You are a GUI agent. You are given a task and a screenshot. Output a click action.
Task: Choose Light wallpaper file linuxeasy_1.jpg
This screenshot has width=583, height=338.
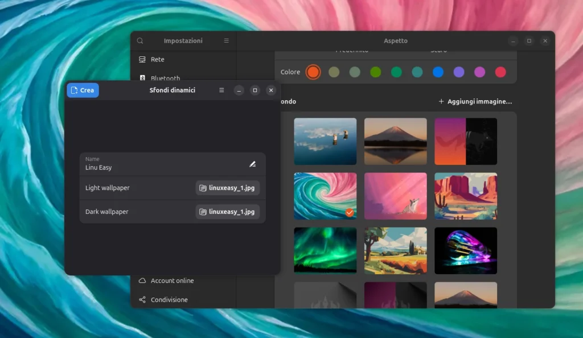tap(227, 188)
